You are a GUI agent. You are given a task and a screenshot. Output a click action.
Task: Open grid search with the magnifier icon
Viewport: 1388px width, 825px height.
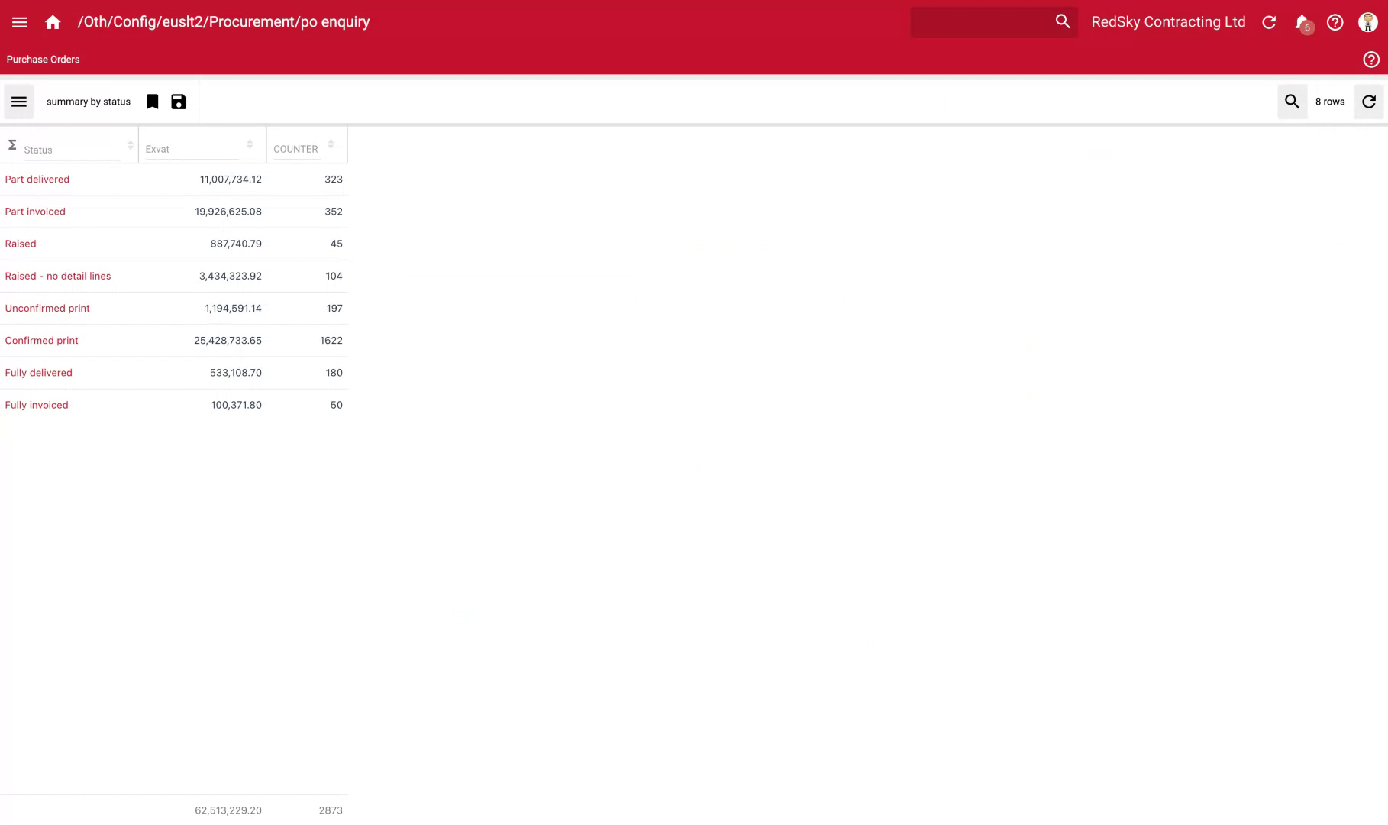1292,101
